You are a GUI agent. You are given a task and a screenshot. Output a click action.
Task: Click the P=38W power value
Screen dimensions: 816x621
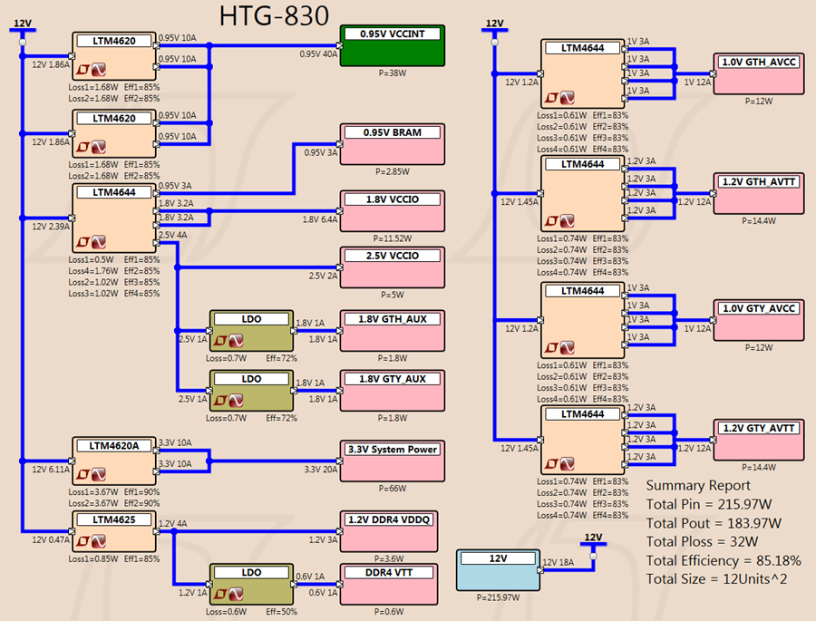coord(393,73)
